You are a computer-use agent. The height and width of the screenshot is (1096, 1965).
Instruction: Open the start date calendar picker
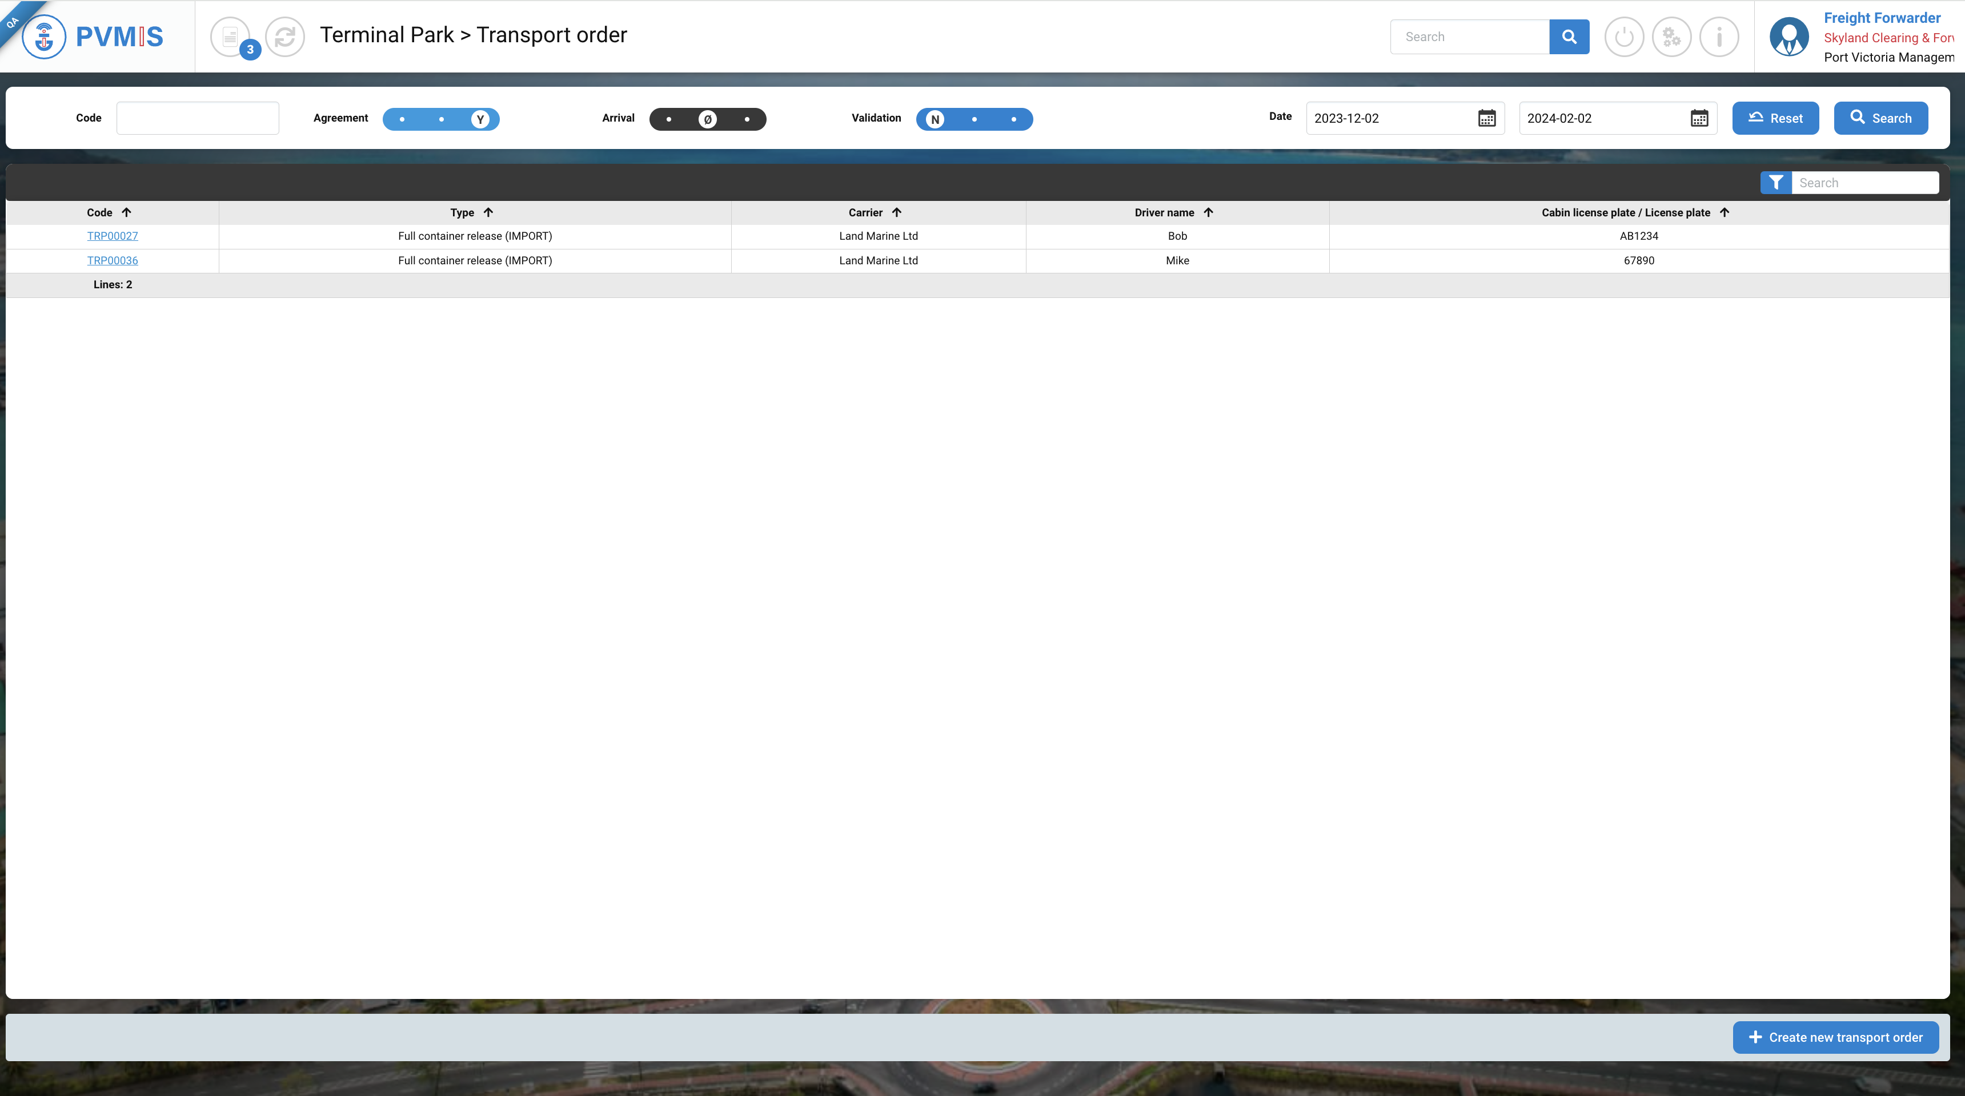click(x=1487, y=118)
